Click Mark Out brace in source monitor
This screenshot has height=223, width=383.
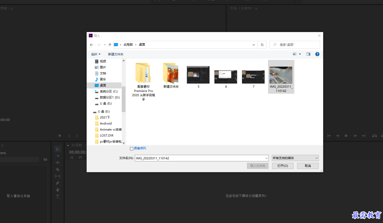tap(77, 136)
